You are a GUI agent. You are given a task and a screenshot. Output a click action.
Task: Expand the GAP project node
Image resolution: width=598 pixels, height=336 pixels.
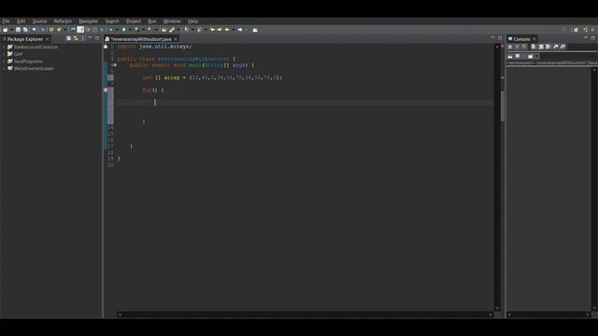coord(4,54)
